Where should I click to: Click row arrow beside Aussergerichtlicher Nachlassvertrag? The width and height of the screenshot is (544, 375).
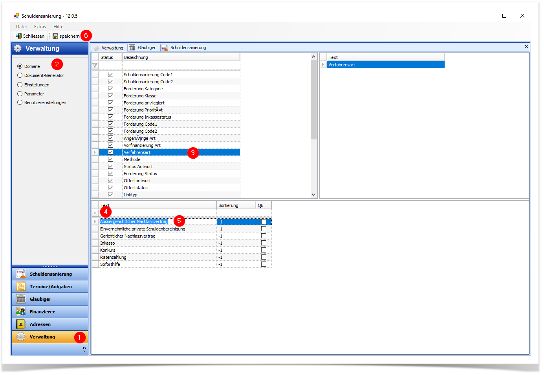(95, 222)
